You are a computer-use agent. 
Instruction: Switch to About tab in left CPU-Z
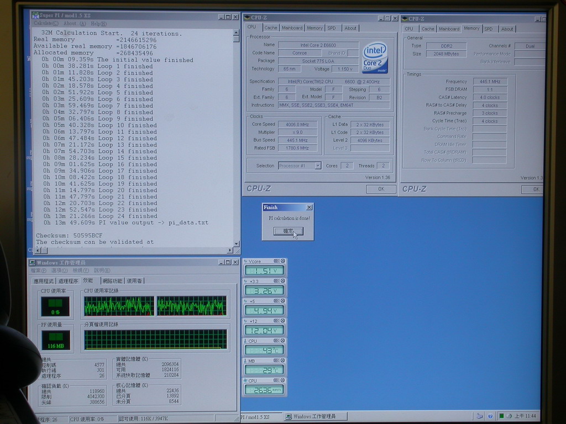coord(350,28)
